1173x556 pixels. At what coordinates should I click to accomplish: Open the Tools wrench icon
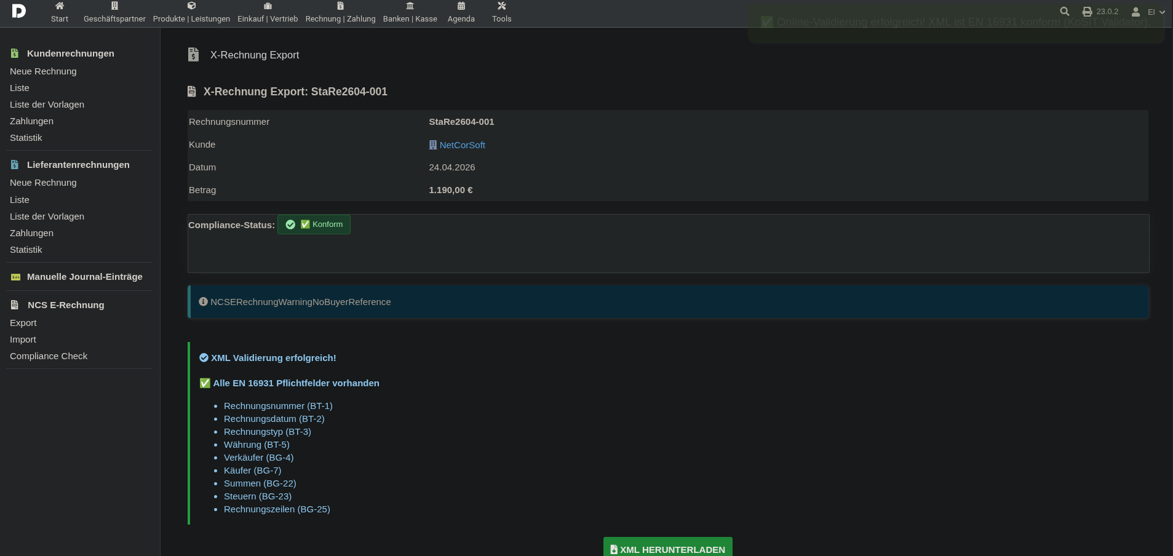click(501, 6)
